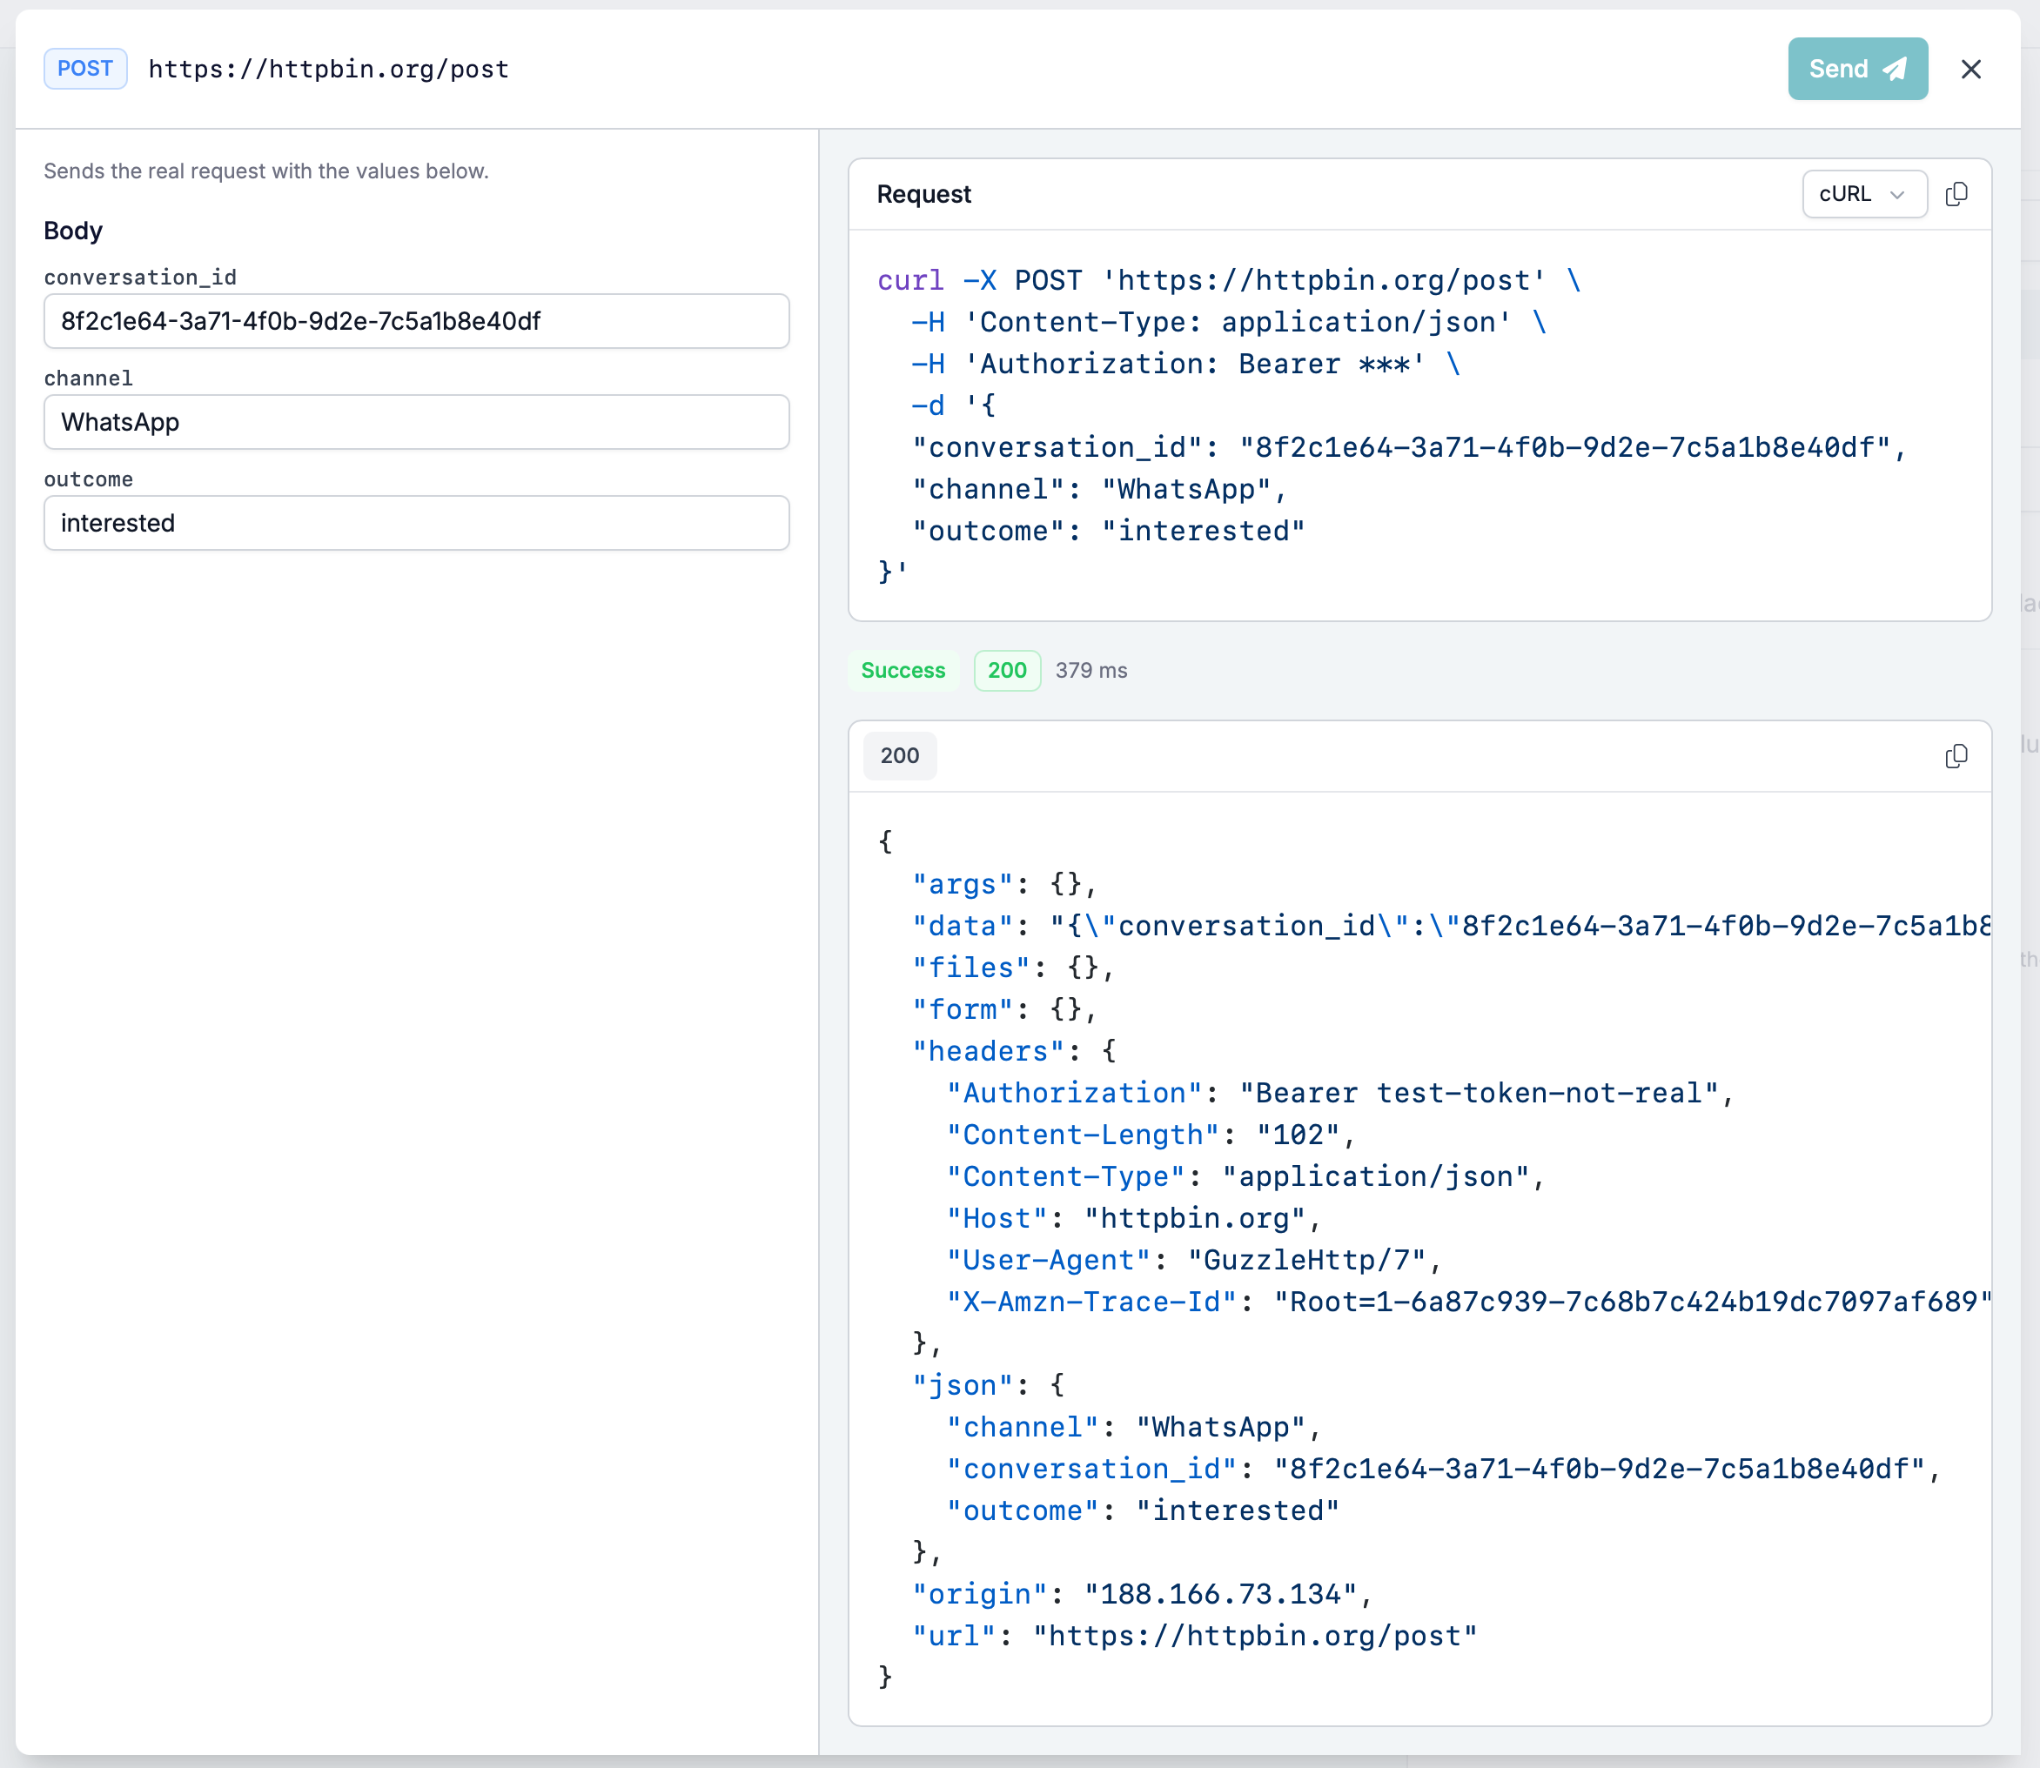
Task: Click "outcome": "interested" in the request snippet
Action: point(1108,531)
